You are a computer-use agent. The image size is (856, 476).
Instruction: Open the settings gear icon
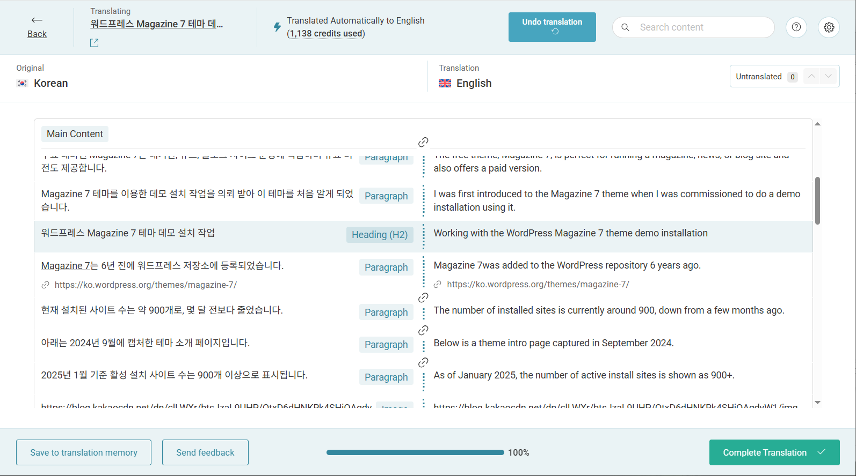pyautogui.click(x=829, y=27)
